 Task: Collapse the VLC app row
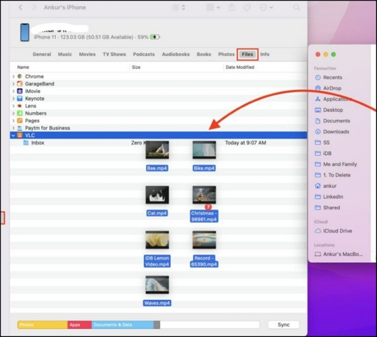coord(14,135)
